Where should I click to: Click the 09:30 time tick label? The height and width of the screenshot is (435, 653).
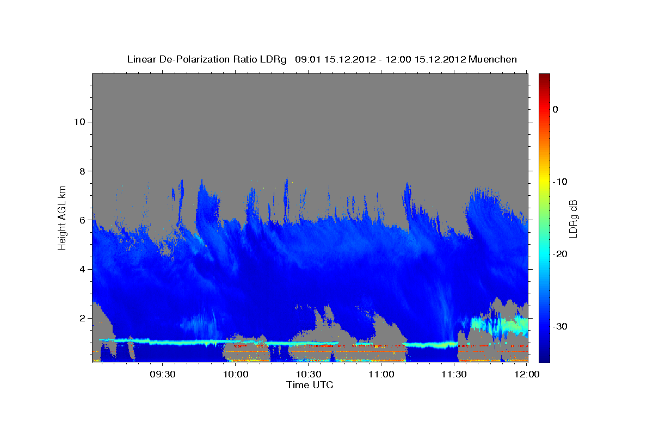tap(163, 374)
